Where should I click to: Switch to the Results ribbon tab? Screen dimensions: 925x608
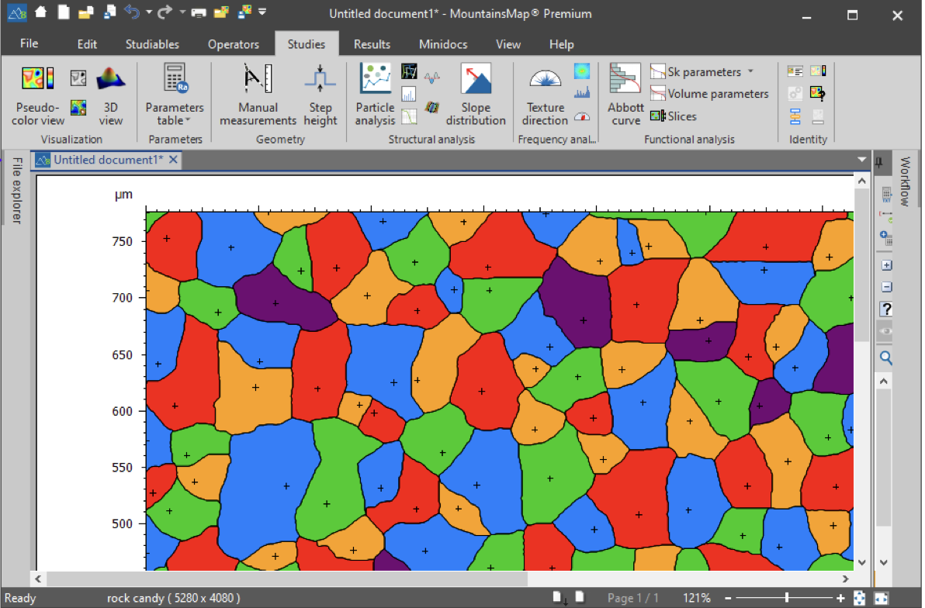[x=372, y=44]
